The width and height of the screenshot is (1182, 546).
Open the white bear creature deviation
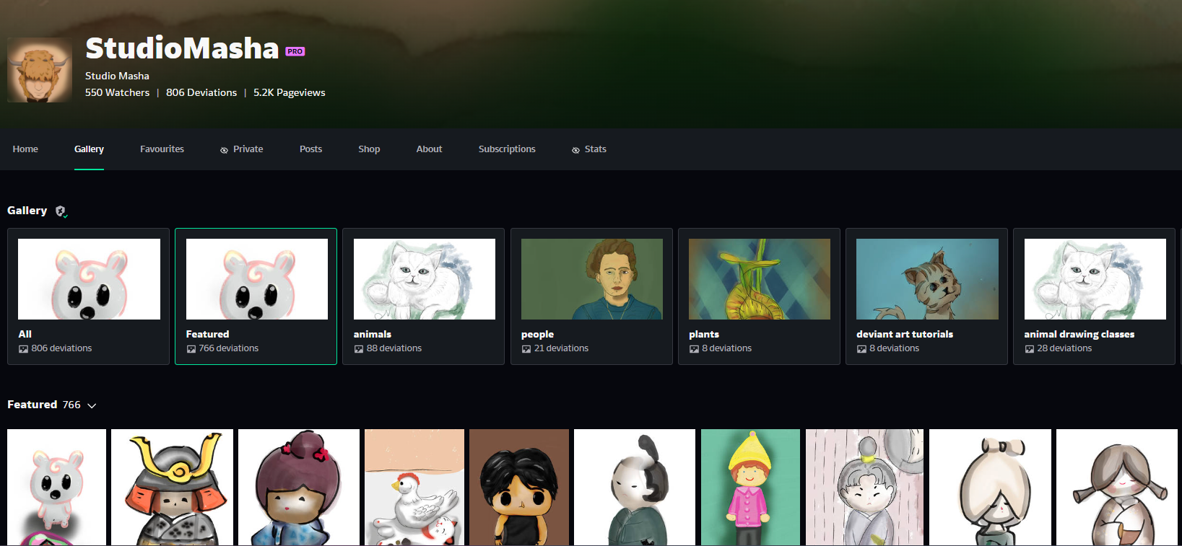click(56, 488)
